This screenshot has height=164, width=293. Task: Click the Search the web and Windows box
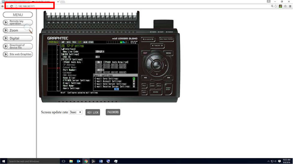[x=33, y=161]
